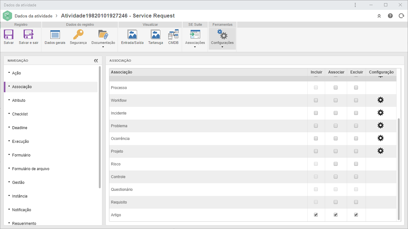The image size is (408, 229).
Task: Select the Risco row text
Action: point(116,164)
